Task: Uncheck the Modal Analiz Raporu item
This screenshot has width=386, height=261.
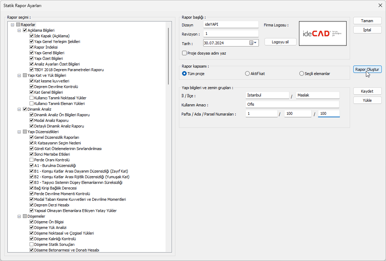Action: tap(31, 120)
